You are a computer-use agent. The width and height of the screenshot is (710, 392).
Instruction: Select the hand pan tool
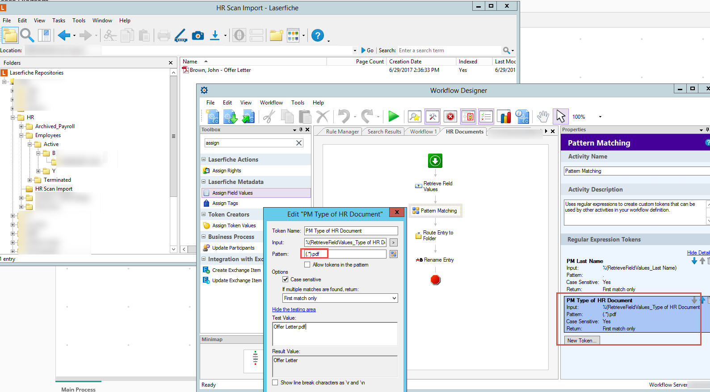[543, 117]
